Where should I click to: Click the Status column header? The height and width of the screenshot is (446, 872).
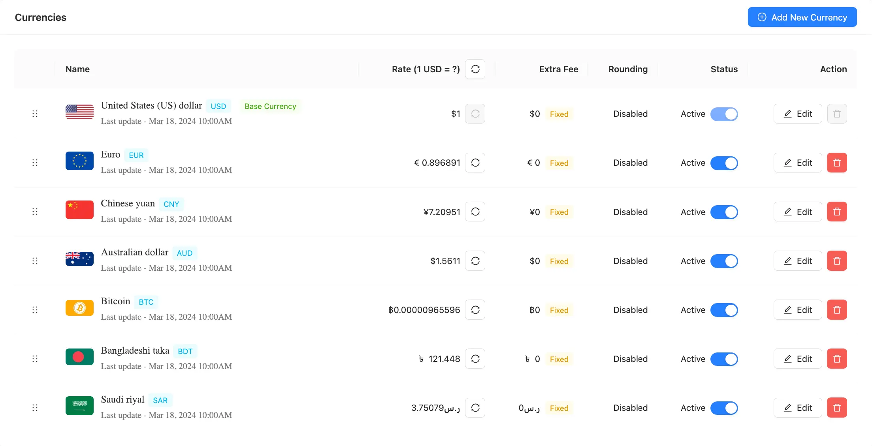pyautogui.click(x=724, y=69)
